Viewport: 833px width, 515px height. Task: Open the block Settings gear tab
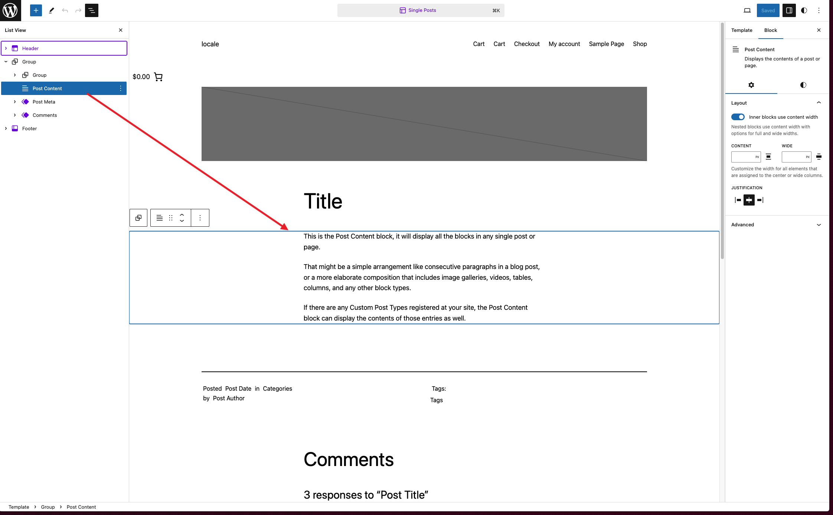coord(751,85)
